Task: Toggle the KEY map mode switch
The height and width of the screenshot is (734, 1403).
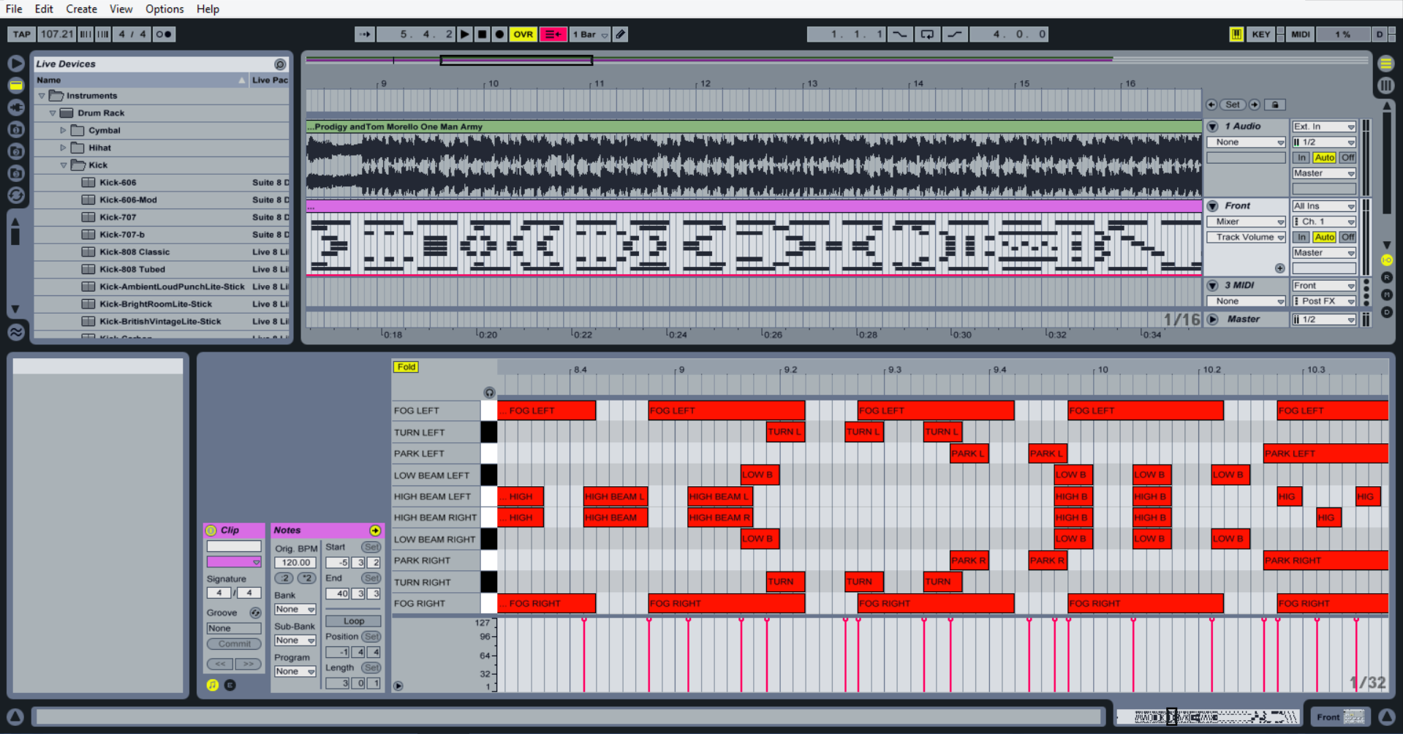Action: (1261, 34)
